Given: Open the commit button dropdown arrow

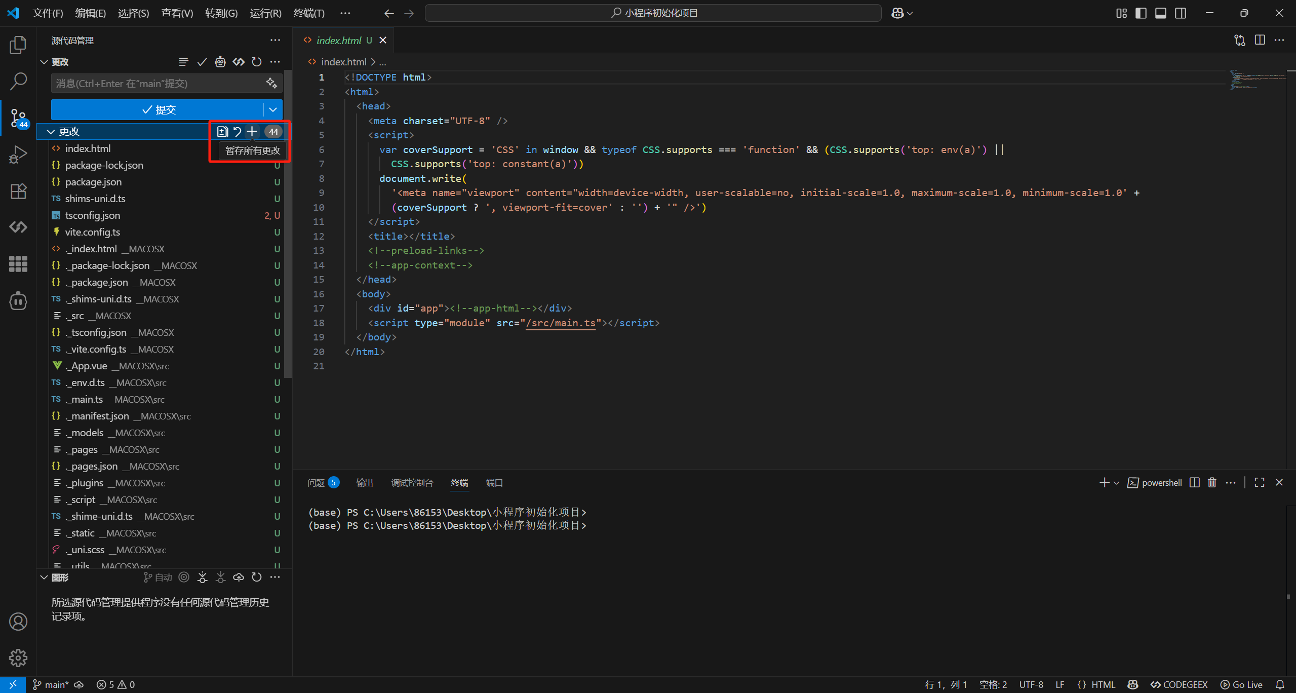Looking at the screenshot, I should pos(273,110).
